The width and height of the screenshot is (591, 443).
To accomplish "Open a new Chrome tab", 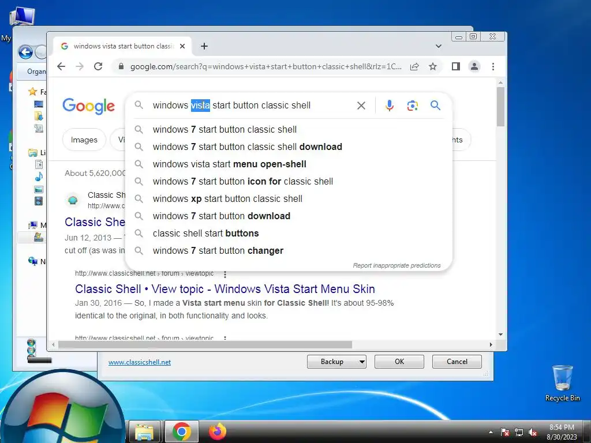I will (x=204, y=46).
